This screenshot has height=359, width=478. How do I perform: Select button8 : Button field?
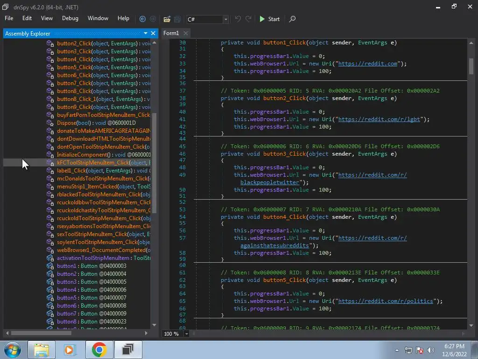coord(91,321)
